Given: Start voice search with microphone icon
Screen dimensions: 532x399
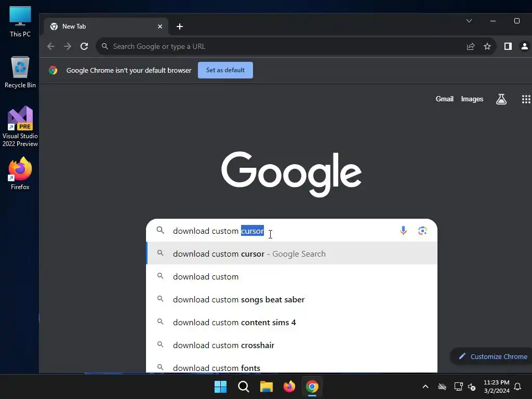Looking at the screenshot, I should pos(403,231).
